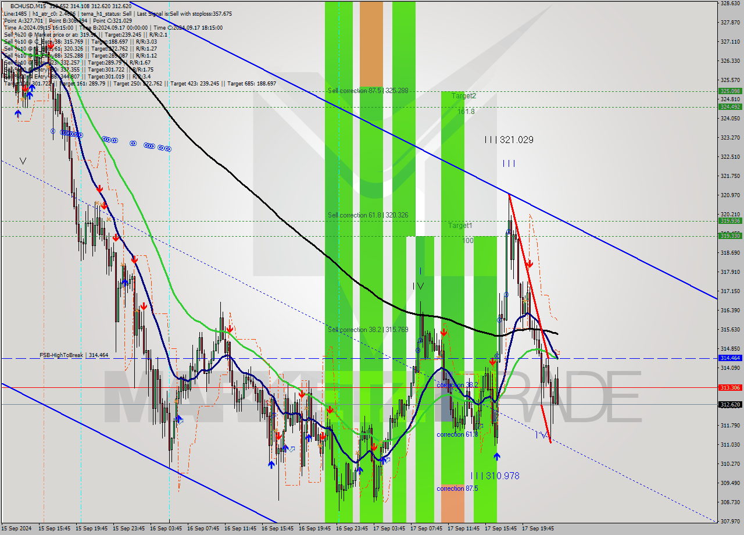Select the 'Sell correction 38.2 | 315.769' label
This screenshot has height=535, width=744.
pos(368,330)
